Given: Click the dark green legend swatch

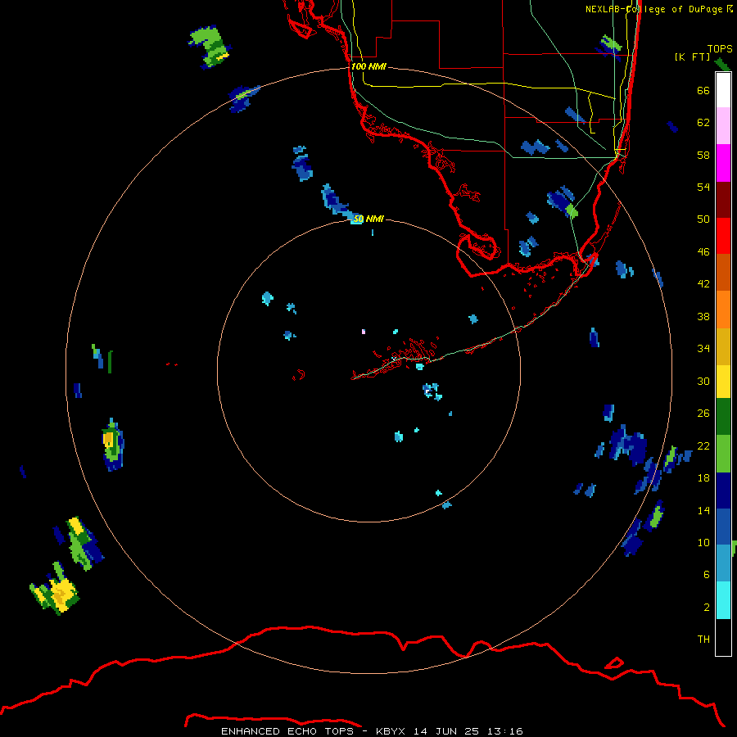Looking at the screenshot, I should coord(723,417).
